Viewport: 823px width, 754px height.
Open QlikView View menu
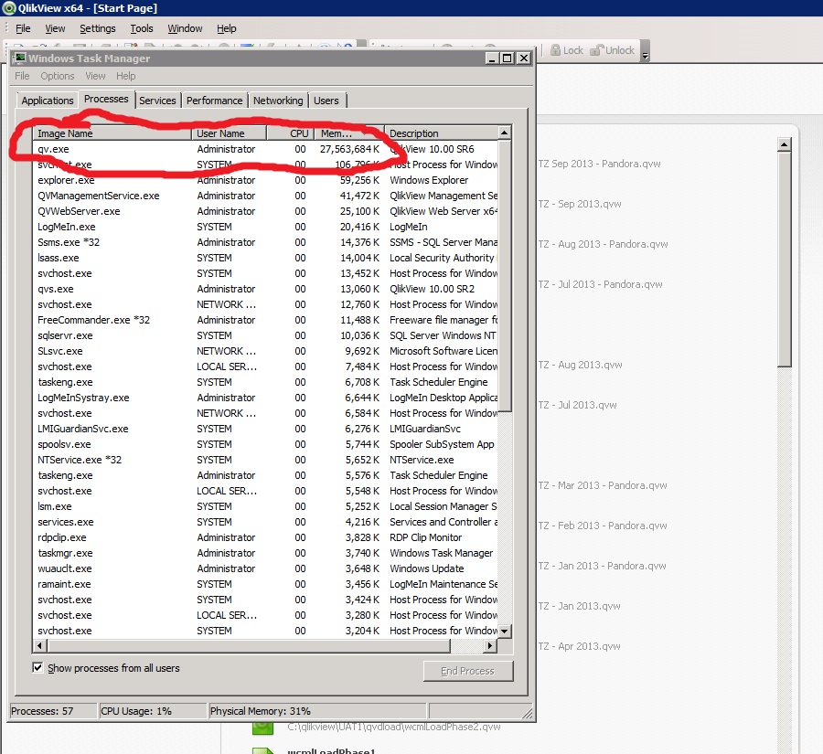tap(55, 28)
